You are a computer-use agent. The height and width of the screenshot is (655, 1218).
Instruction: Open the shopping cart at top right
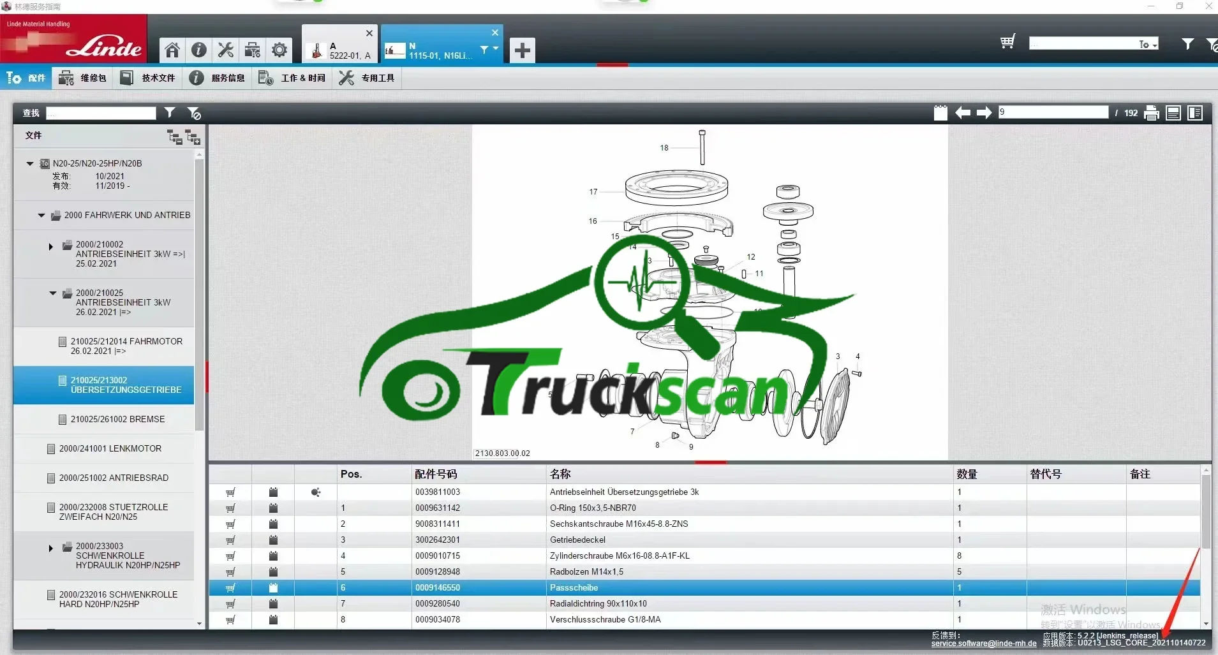1007,42
